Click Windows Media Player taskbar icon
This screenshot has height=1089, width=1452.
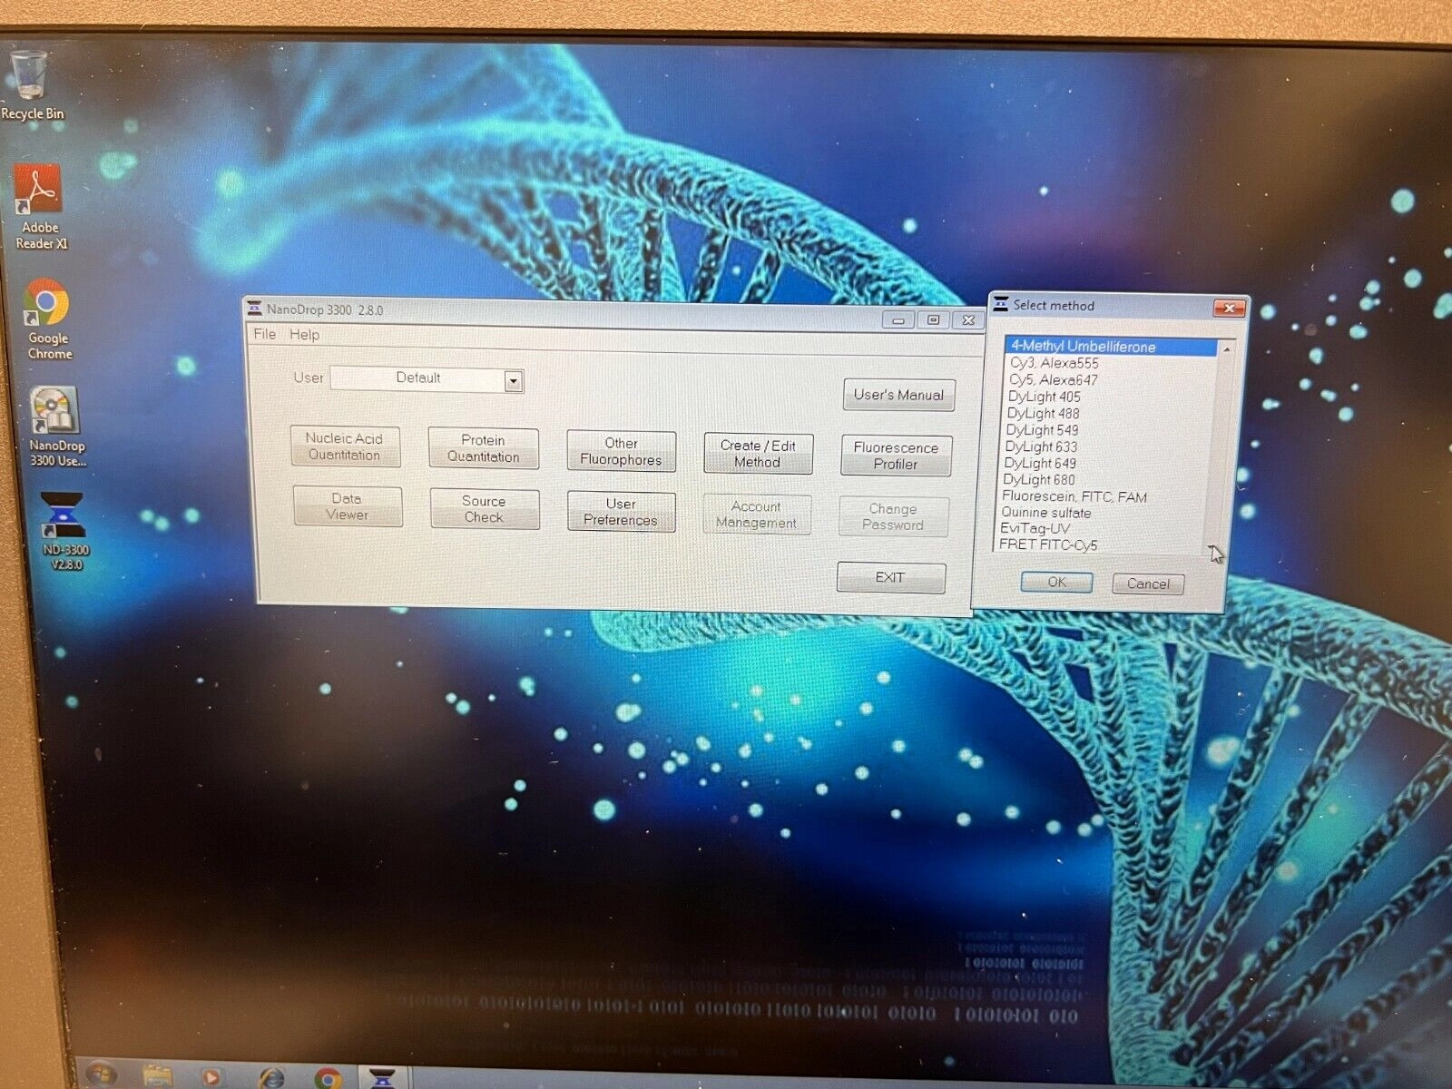click(211, 1077)
